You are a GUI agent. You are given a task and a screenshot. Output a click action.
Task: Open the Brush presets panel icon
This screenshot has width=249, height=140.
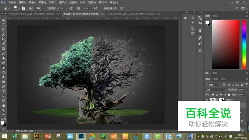(200, 30)
